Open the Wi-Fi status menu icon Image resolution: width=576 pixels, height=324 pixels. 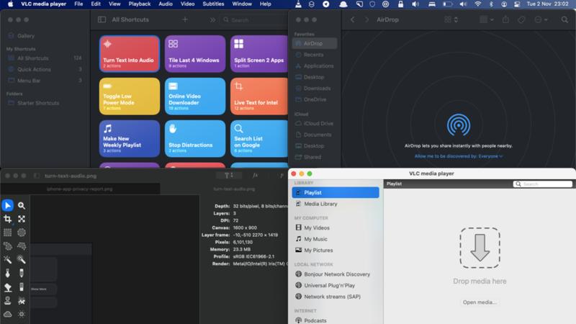pyautogui.click(x=477, y=4)
